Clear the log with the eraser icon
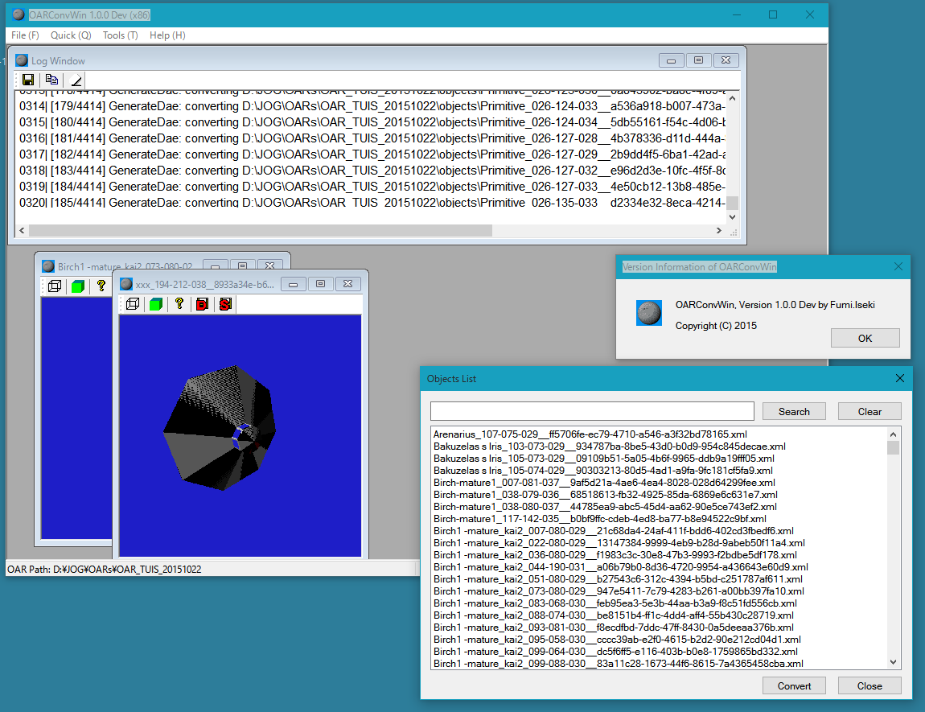The height and width of the screenshot is (712, 925). point(76,80)
